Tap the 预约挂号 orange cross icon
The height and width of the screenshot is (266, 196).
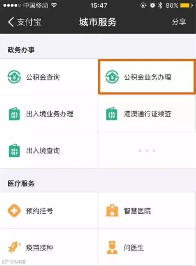click(14, 211)
